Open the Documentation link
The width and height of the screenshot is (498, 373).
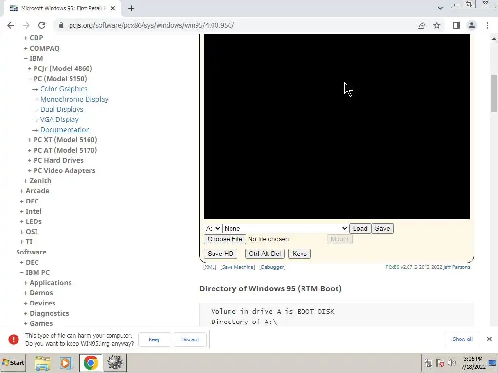65,130
